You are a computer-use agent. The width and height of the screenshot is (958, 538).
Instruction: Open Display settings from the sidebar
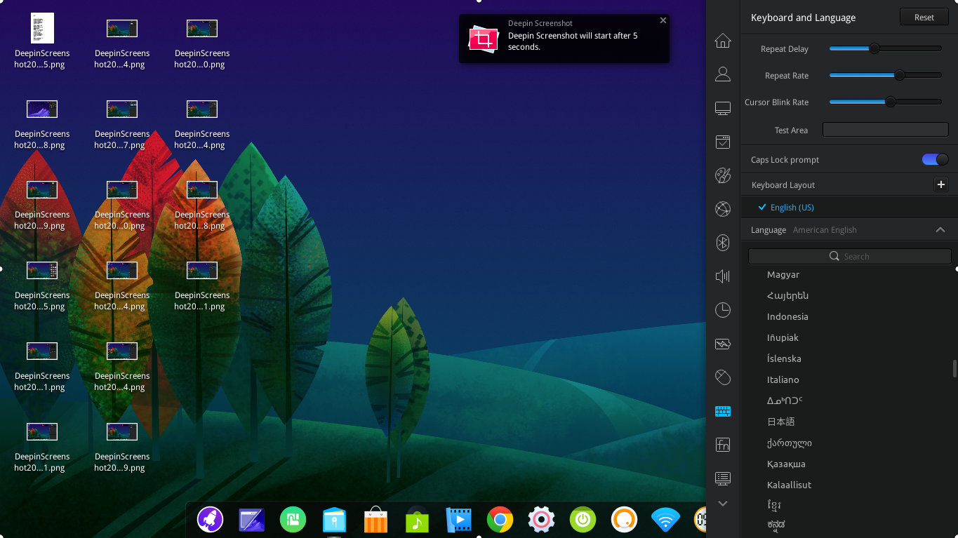722,107
